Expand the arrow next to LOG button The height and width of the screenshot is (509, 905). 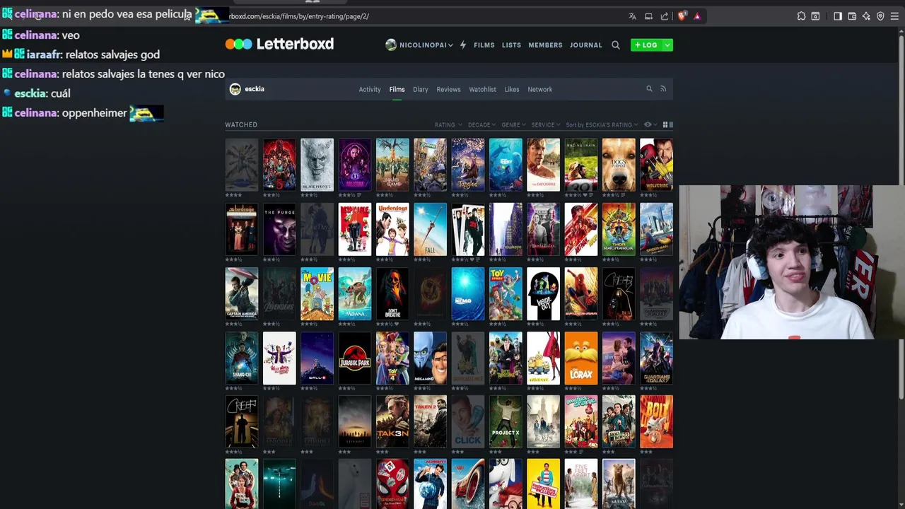coord(667,45)
